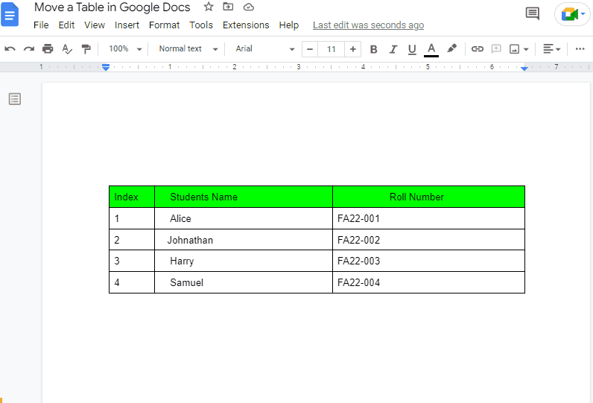The image size is (593, 403).
Task: Click the index cell '1'
Action: (132, 218)
